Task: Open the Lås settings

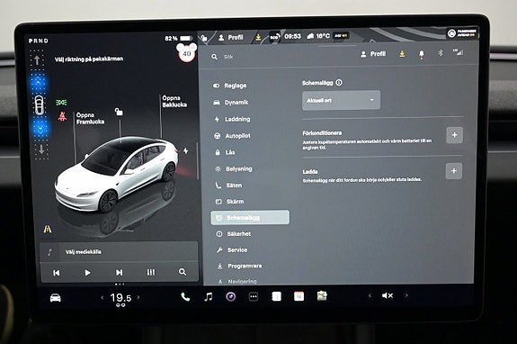Action: coord(225,152)
